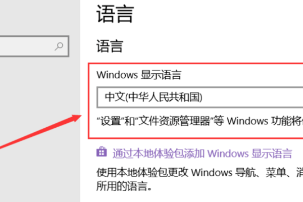Click the 使用本地体验包更改 description line
The image size is (303, 202).
click(x=142, y=172)
